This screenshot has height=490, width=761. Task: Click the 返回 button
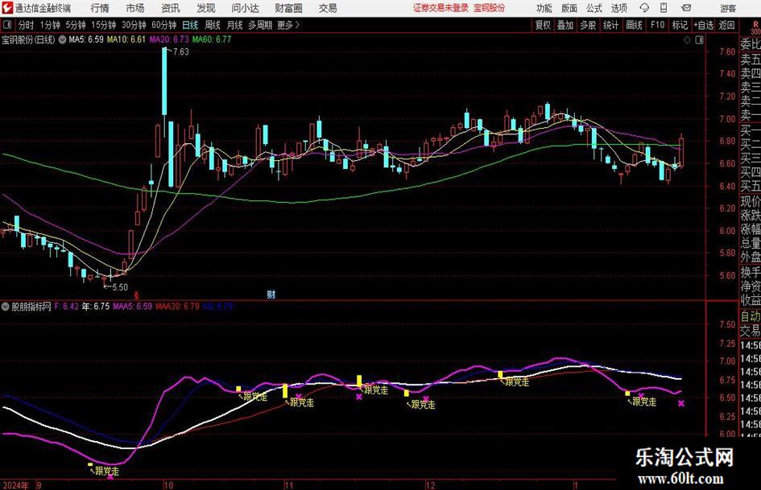727,25
